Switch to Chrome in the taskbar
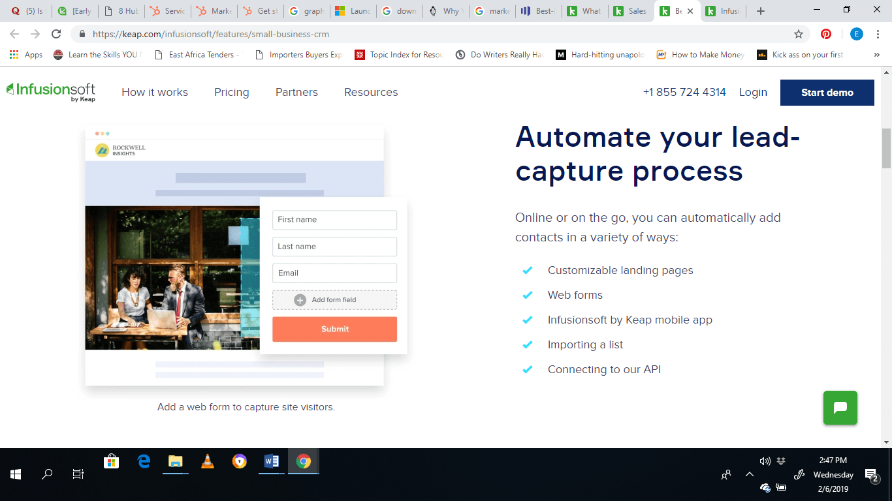 click(304, 461)
